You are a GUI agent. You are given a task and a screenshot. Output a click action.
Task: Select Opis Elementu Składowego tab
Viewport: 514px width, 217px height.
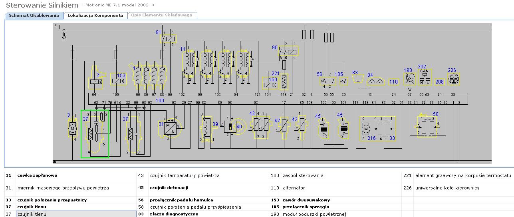coord(162,15)
